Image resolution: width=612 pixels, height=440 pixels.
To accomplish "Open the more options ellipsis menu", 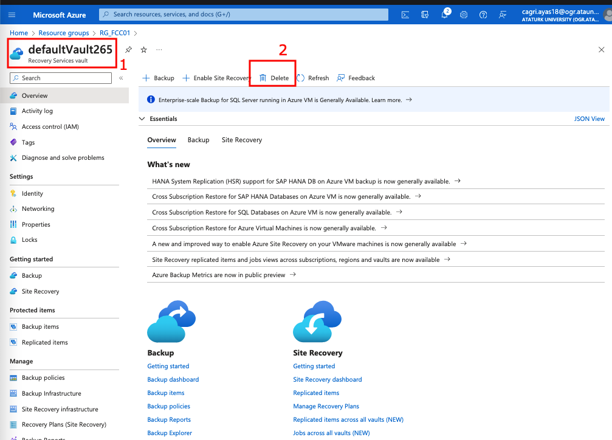I will (x=159, y=50).
